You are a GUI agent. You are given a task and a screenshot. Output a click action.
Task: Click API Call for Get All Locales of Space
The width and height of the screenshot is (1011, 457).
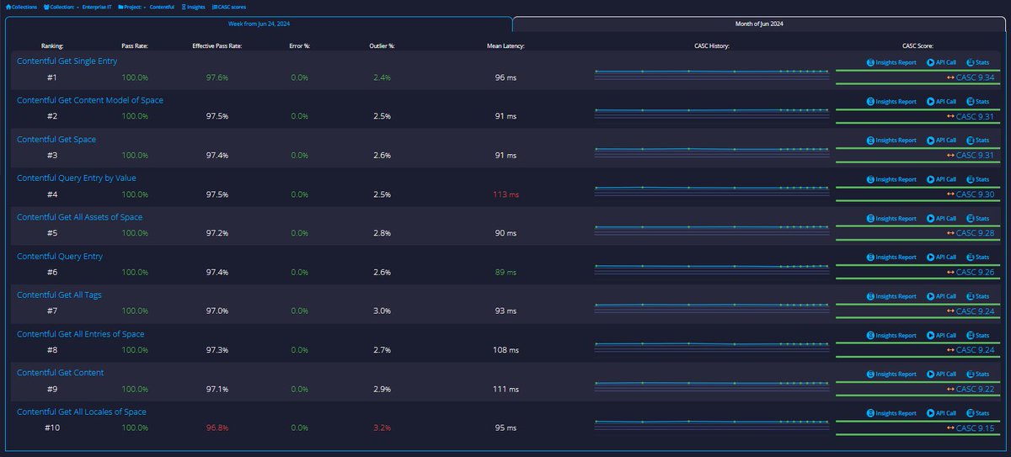coord(941,413)
